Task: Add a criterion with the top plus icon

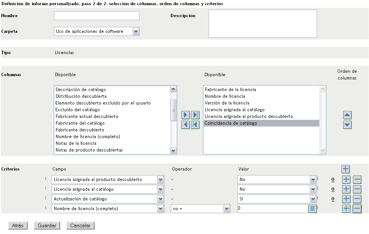Action: [346, 169]
